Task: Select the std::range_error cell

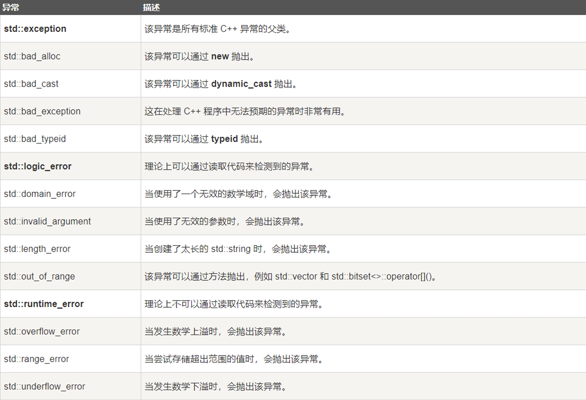Action: pyautogui.click(x=70, y=359)
